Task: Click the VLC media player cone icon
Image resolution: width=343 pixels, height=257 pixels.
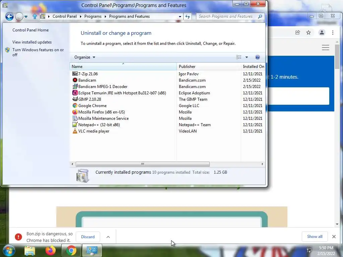Action: pyautogui.click(x=75, y=131)
